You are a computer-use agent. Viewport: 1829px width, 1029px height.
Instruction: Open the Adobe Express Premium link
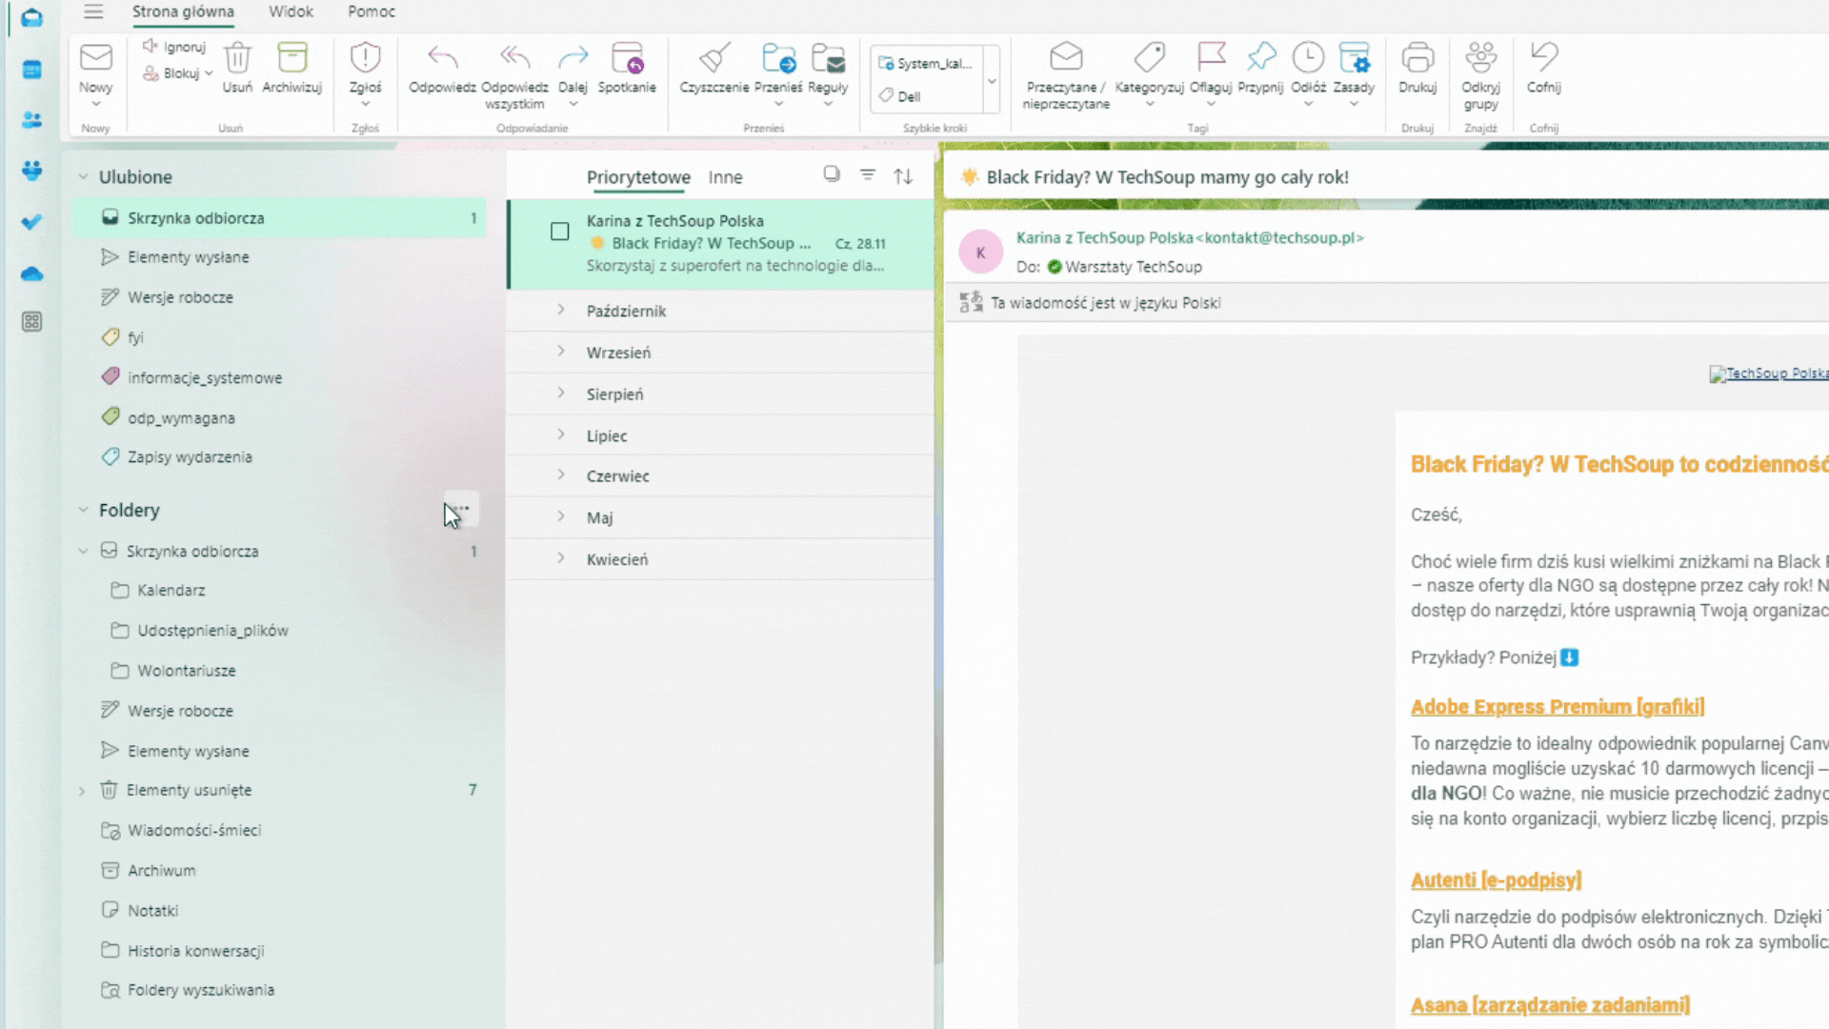click(x=1557, y=707)
